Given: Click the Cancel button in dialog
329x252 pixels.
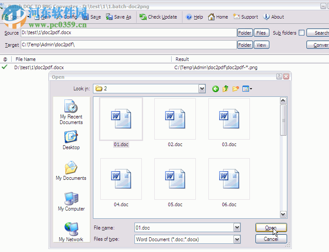Looking at the screenshot, I should pyautogui.click(x=271, y=239).
